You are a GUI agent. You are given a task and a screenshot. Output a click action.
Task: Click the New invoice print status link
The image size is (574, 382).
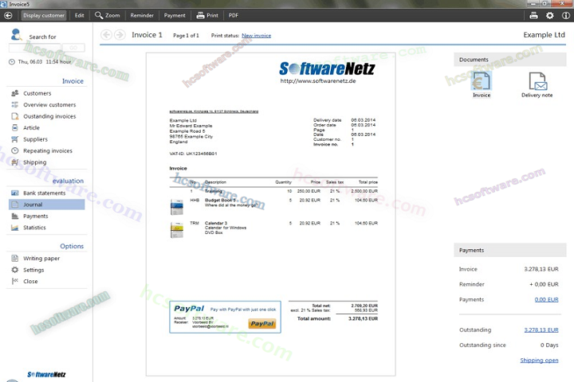coord(256,36)
